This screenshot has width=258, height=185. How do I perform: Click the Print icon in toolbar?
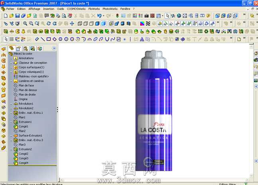(58, 16)
